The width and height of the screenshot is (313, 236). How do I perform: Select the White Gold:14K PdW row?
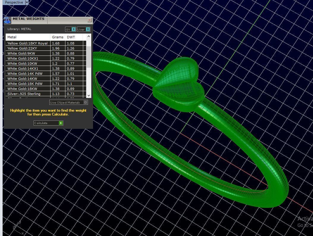point(46,74)
